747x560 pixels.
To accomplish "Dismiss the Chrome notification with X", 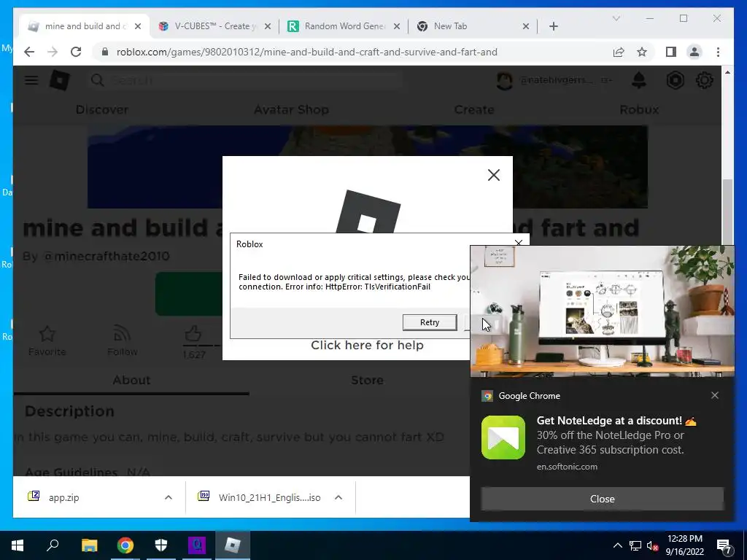I will coord(715,395).
